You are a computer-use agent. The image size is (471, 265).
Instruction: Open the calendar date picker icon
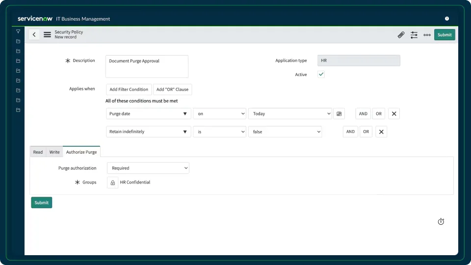coord(339,114)
